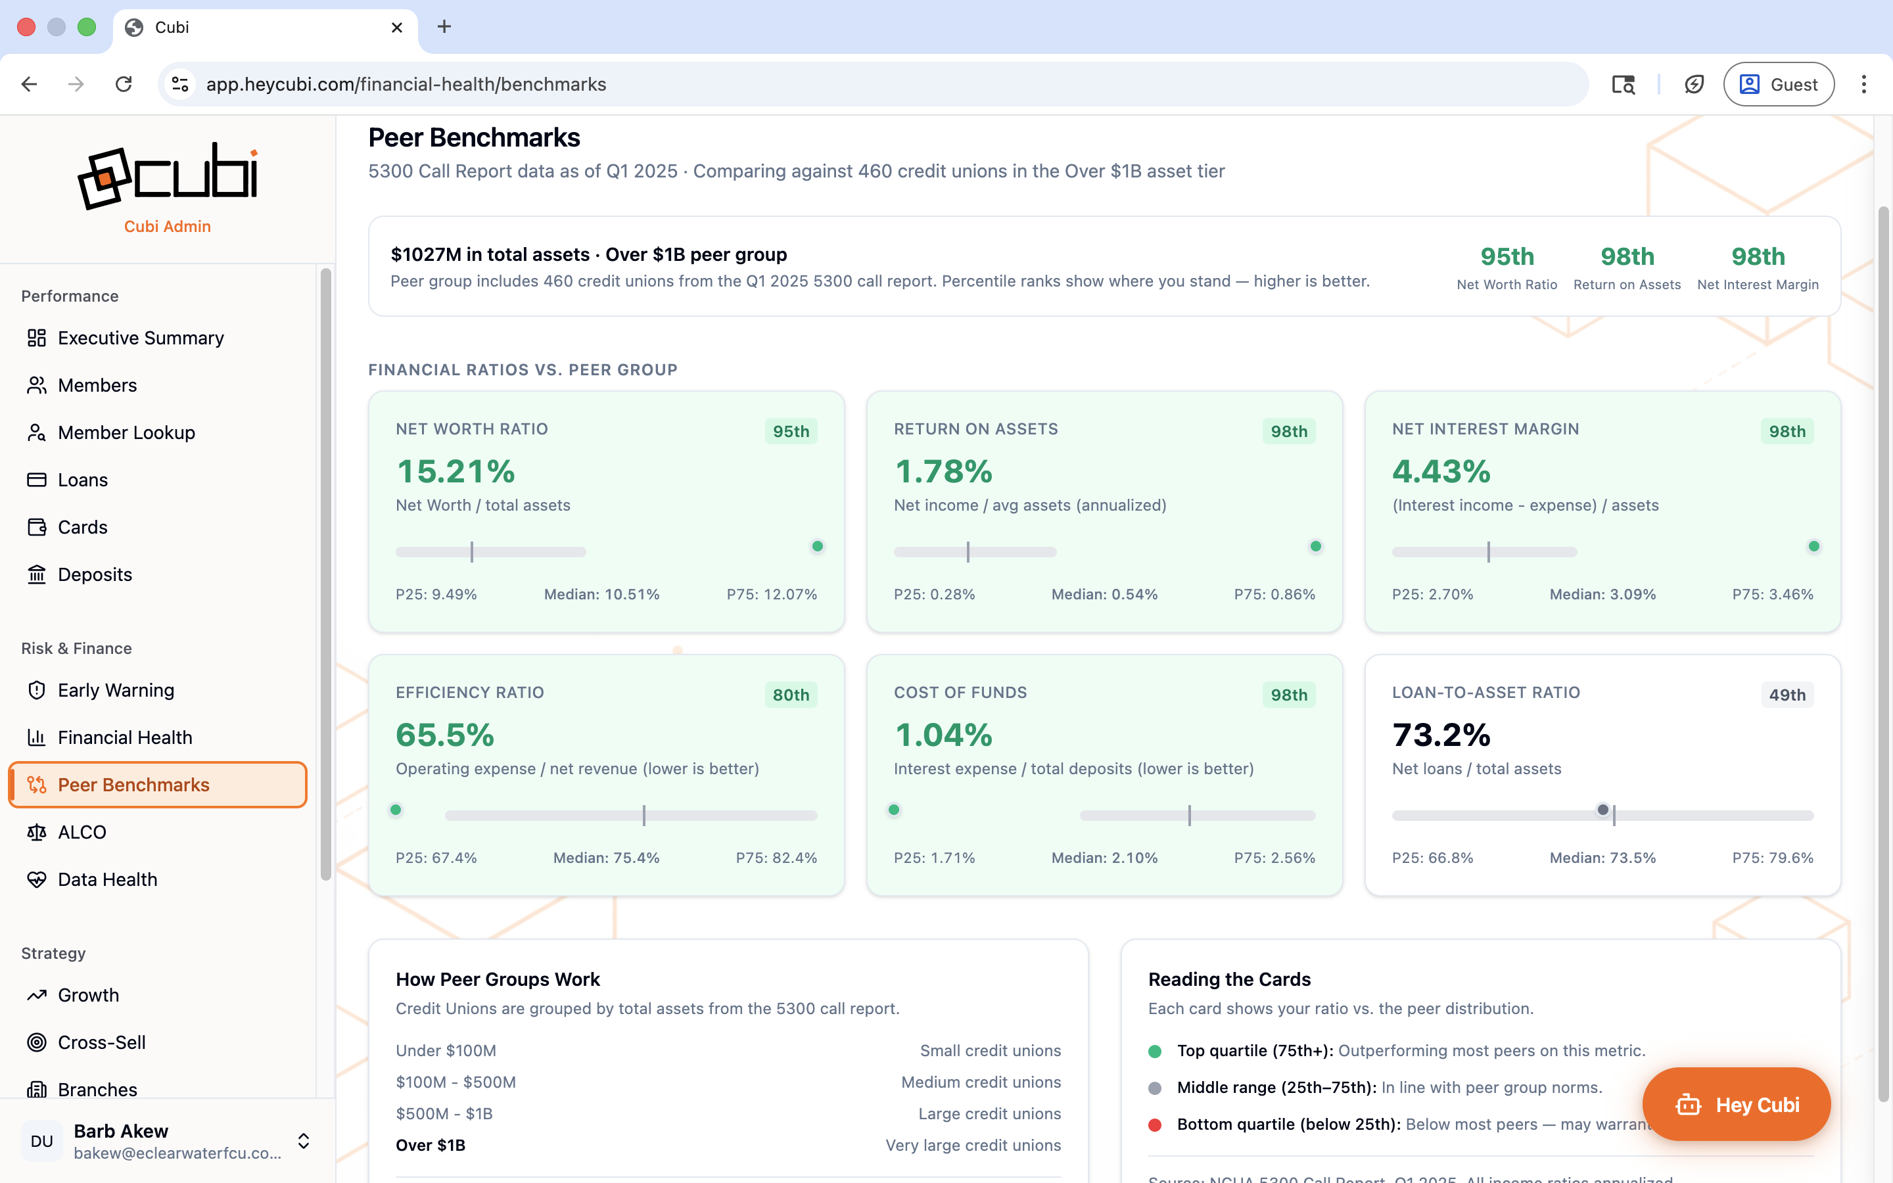Open Member Lookup
This screenshot has width=1893, height=1183.
[126, 432]
